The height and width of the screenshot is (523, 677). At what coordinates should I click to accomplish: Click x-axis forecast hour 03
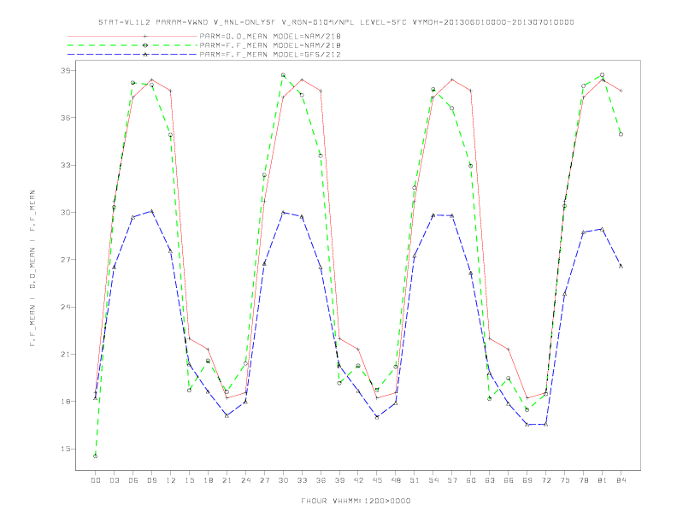[114, 480]
